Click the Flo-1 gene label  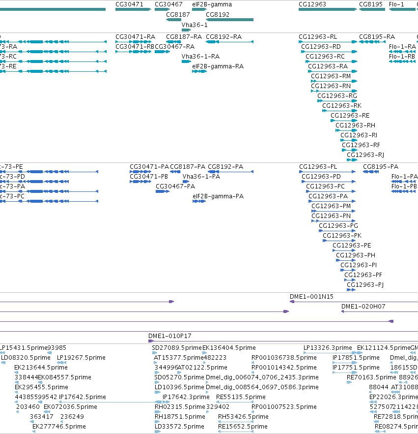point(396,4)
